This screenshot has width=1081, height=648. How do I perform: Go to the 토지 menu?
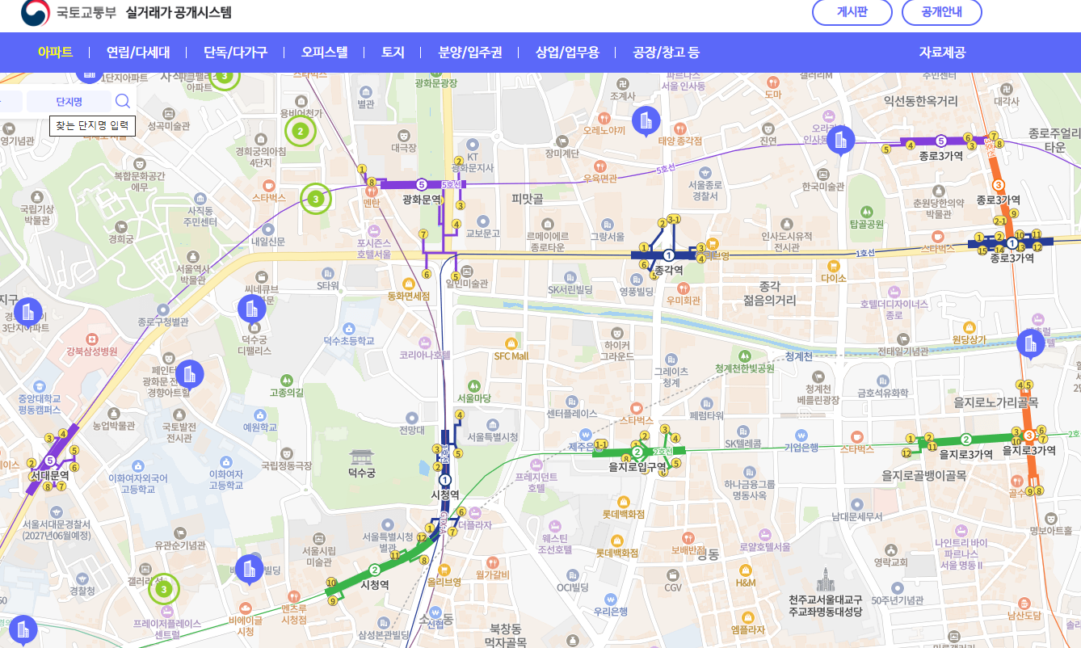(393, 53)
